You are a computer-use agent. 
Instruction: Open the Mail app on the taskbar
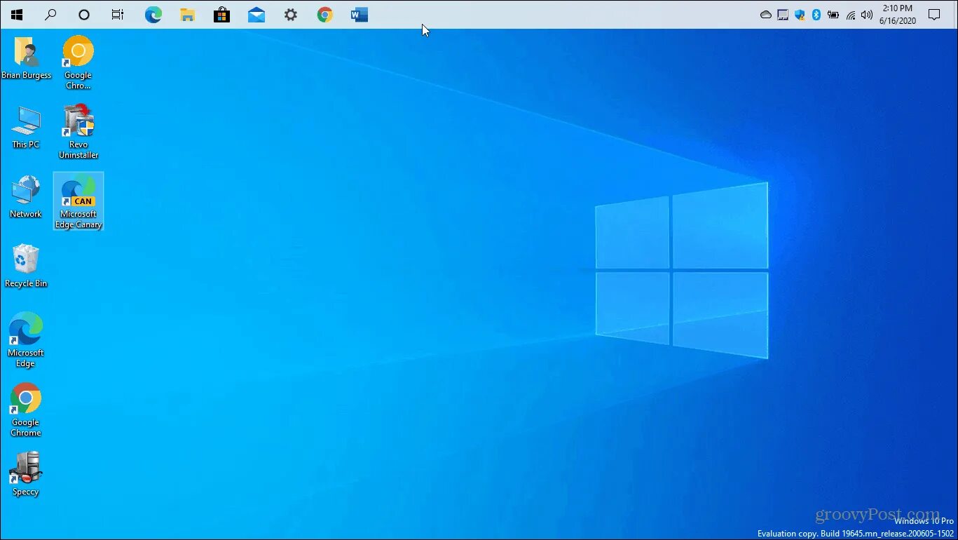pyautogui.click(x=256, y=15)
